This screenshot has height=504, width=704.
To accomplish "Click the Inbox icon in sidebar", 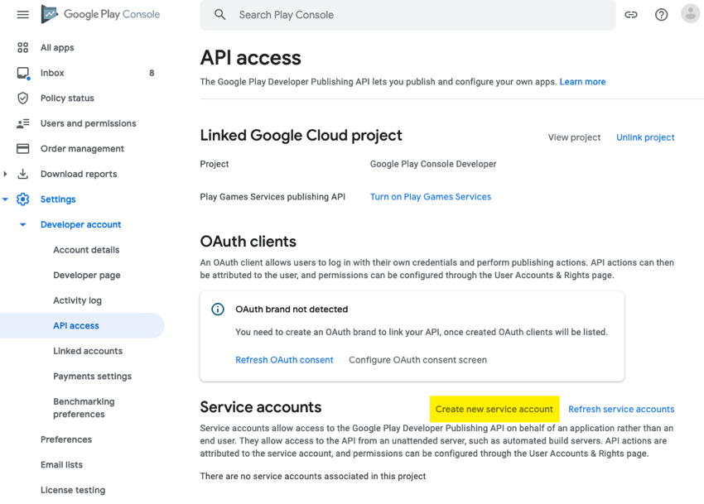I will pos(22,73).
